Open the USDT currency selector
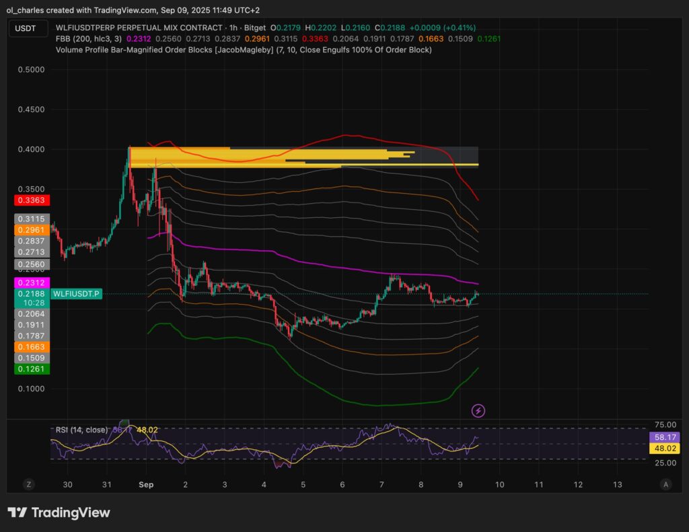The height and width of the screenshot is (532, 689). (x=30, y=28)
